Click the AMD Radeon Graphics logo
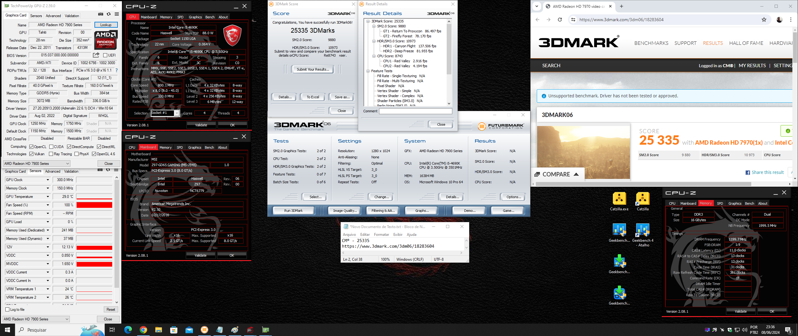This screenshot has width=798, height=336. [106, 40]
